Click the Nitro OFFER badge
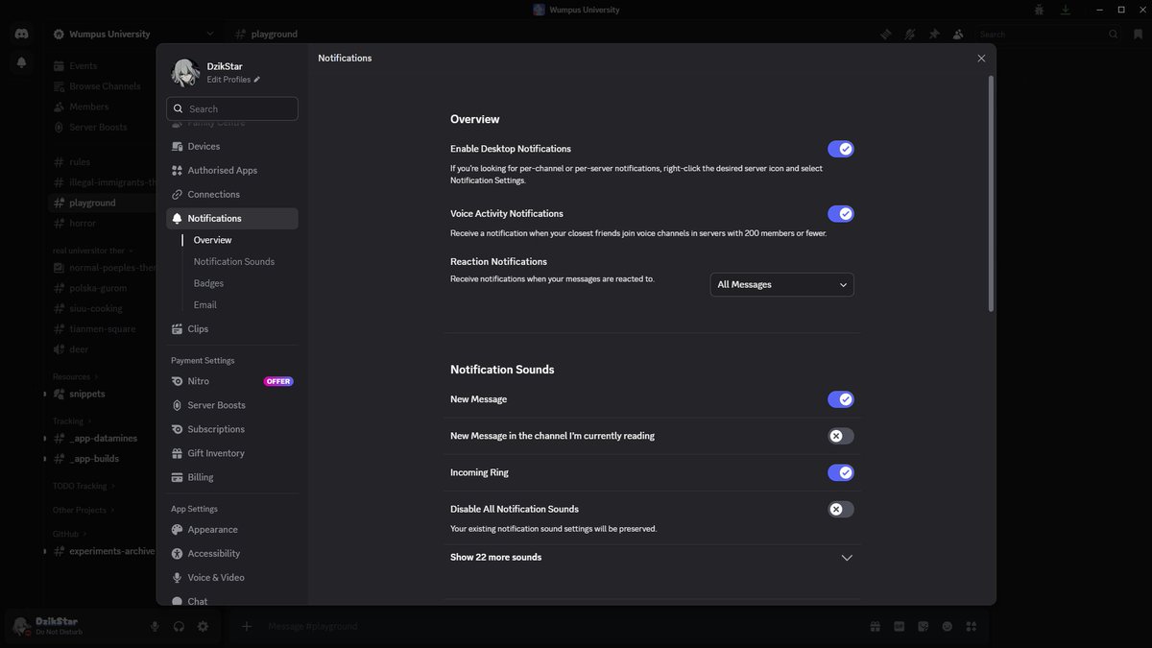 click(278, 381)
